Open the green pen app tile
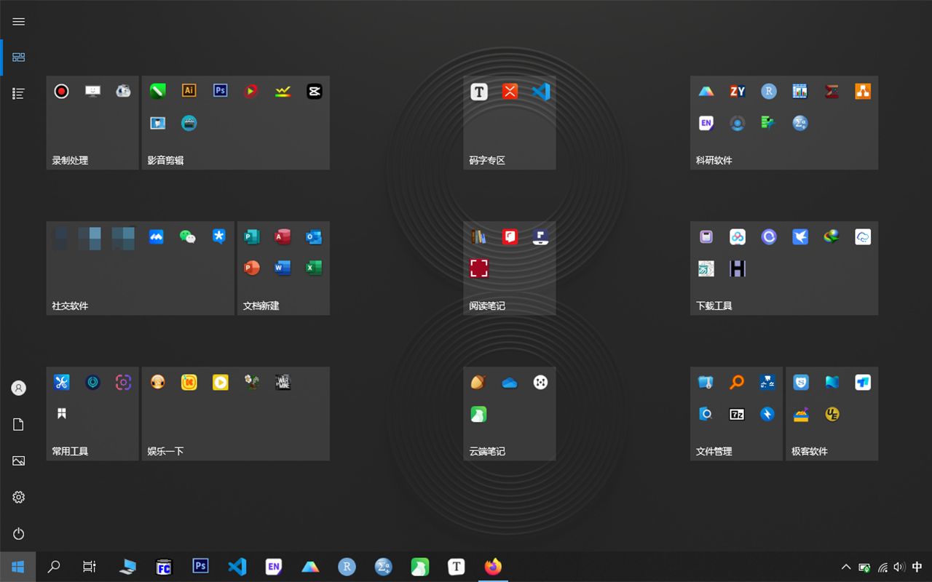 (x=157, y=91)
